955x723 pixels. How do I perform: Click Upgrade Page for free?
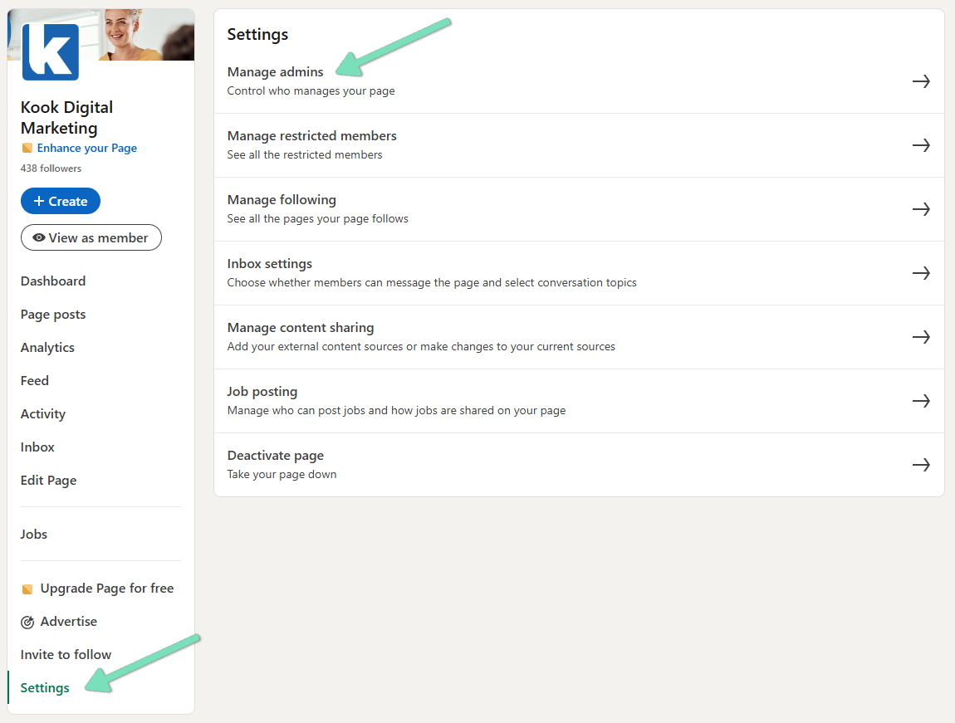[x=107, y=589]
